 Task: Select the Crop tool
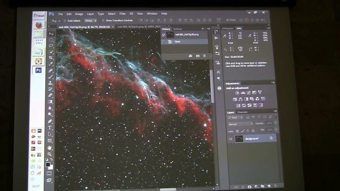pyautogui.click(x=51, y=58)
